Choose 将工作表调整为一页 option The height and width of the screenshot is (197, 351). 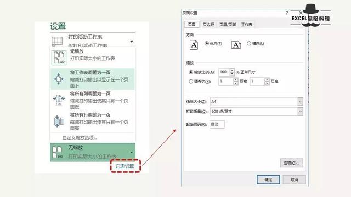click(x=93, y=79)
